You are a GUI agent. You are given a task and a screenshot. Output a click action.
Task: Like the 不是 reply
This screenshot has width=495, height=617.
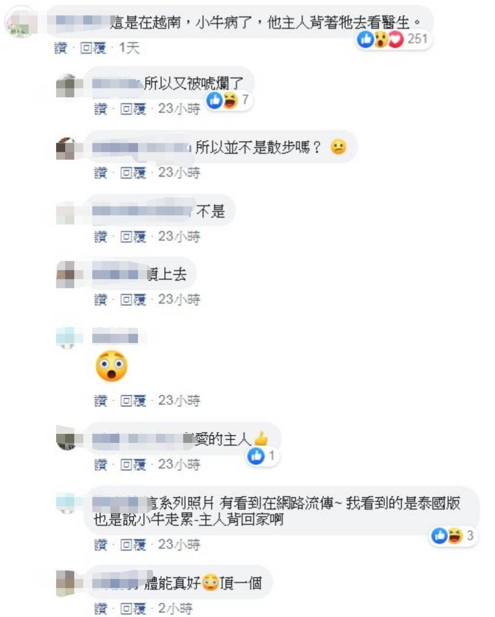click(100, 236)
